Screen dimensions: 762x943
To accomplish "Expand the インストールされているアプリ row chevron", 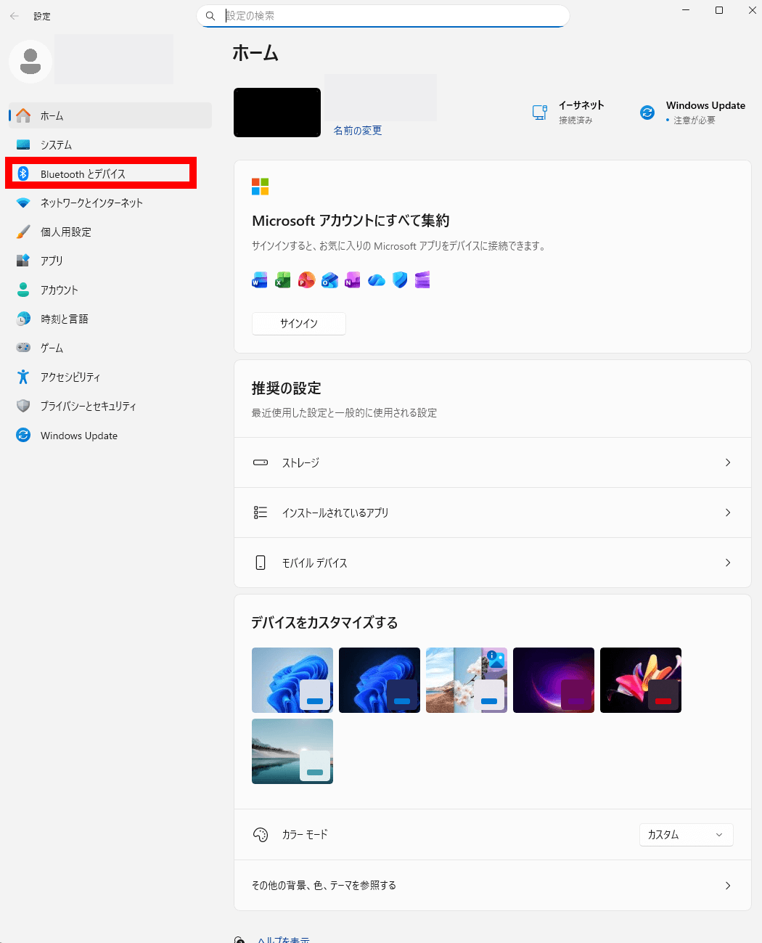I will (728, 513).
